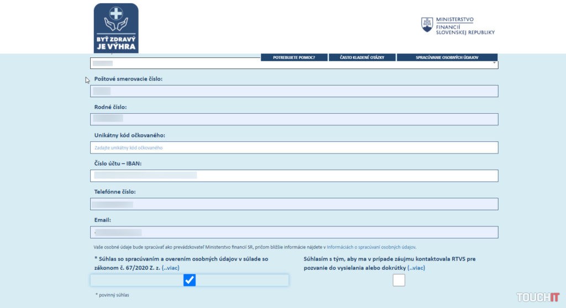Tick the RTVS contact consent checkbox
The image size is (566, 308).
coord(399,280)
